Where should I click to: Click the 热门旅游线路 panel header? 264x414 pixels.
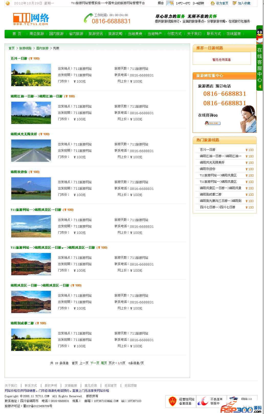click(224, 140)
